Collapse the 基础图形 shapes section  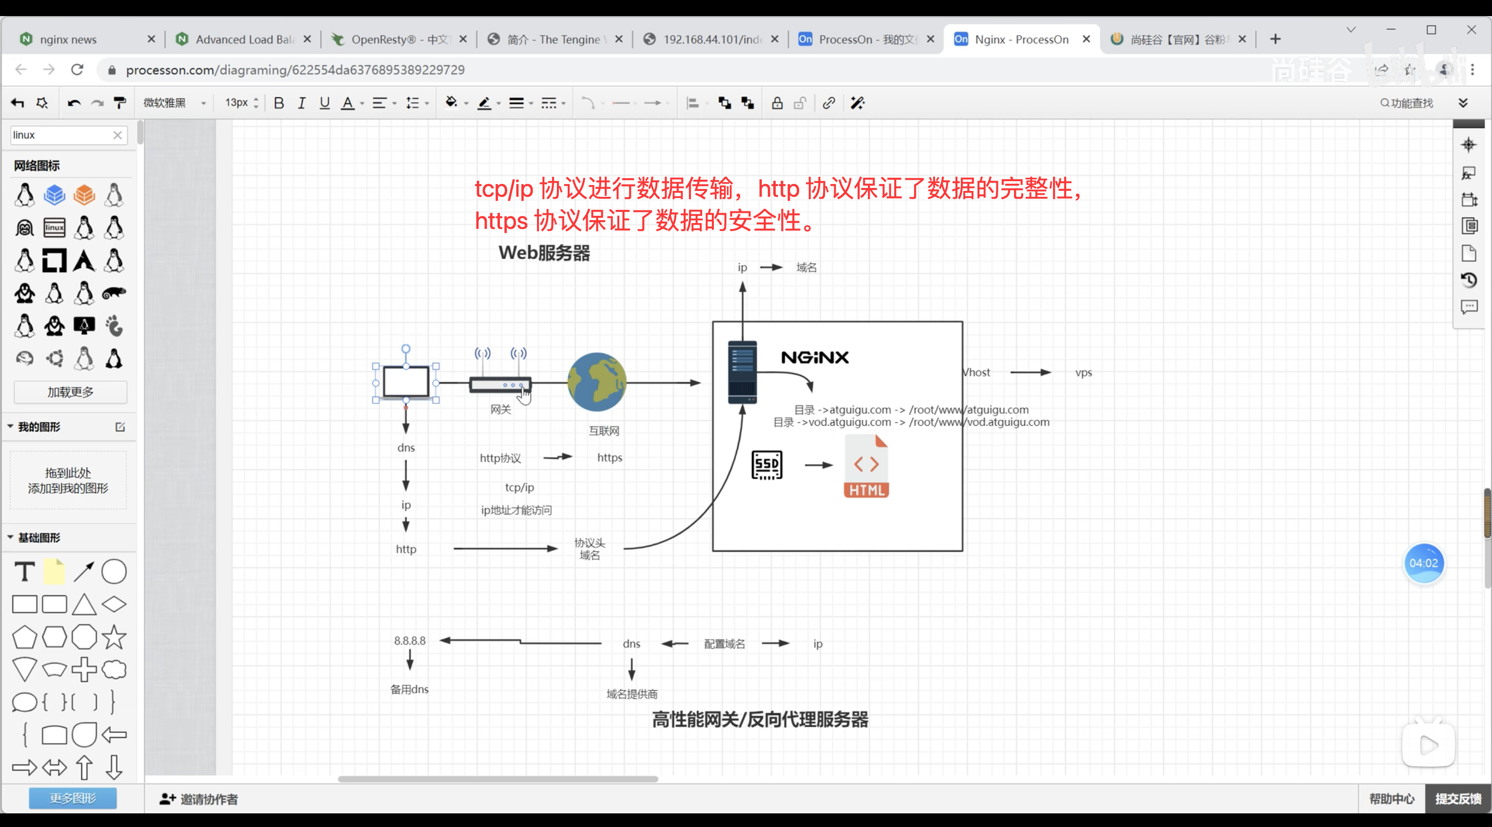point(10,537)
